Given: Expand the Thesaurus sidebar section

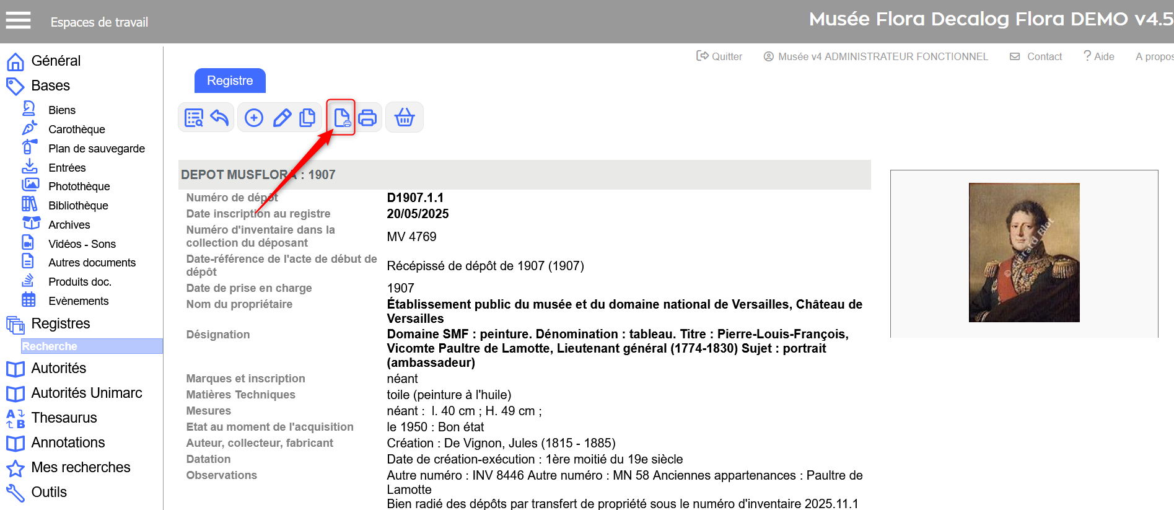Looking at the screenshot, I should pyautogui.click(x=64, y=418).
